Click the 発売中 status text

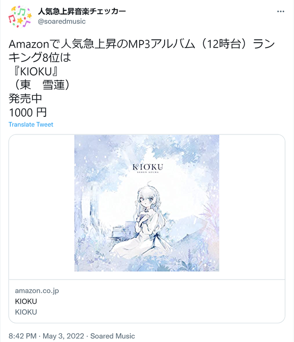click(x=25, y=99)
